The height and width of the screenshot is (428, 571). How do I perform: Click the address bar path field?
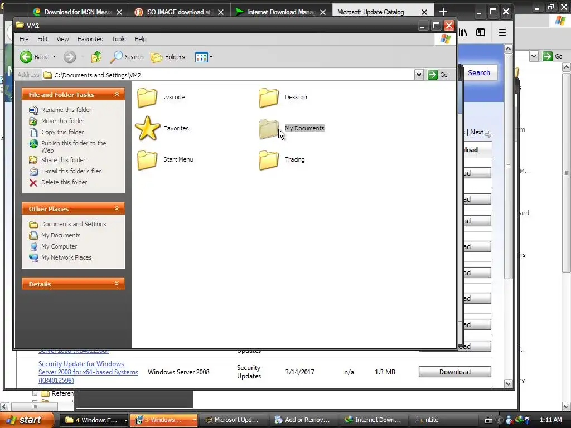228,75
